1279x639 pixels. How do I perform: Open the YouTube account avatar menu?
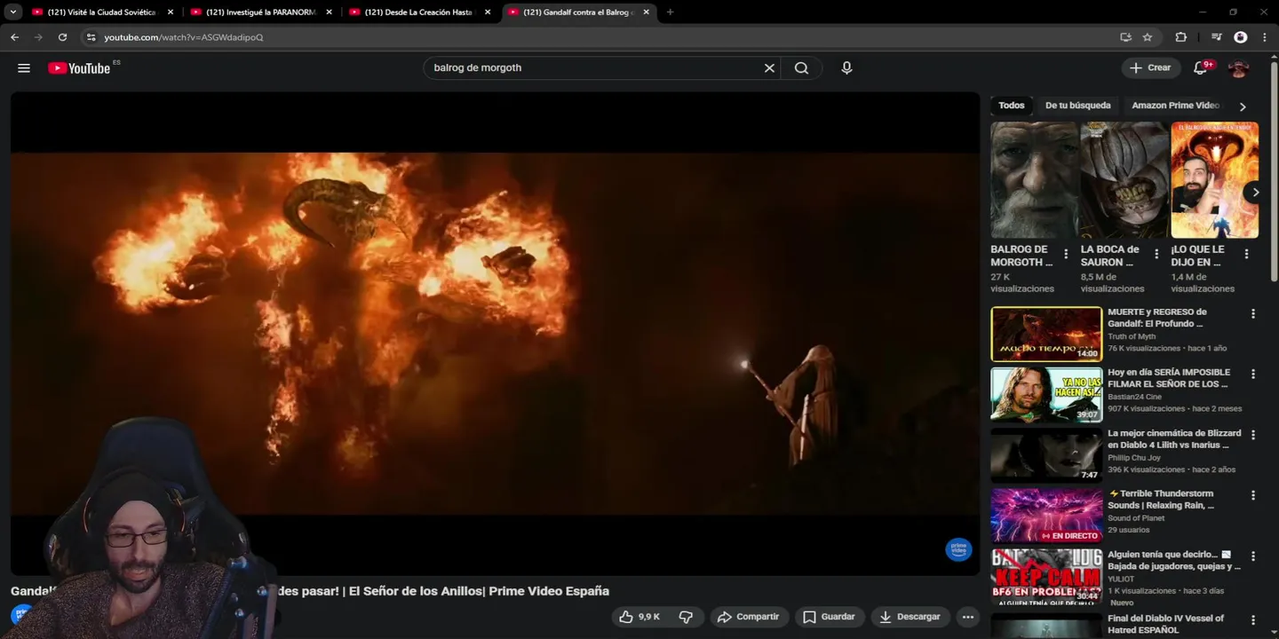tap(1238, 67)
